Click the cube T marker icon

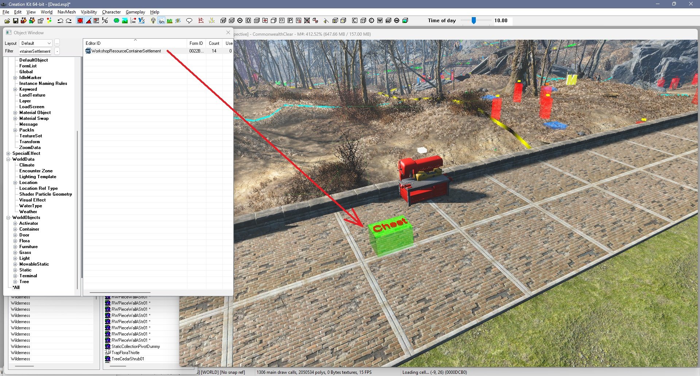223,21
